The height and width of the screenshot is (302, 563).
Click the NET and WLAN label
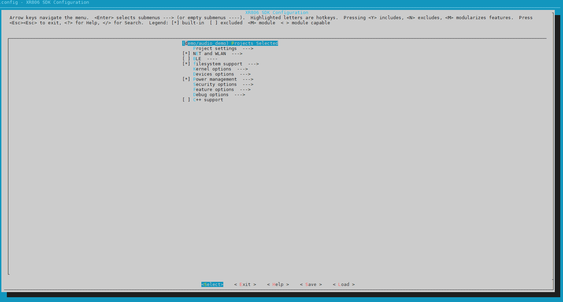click(x=209, y=54)
